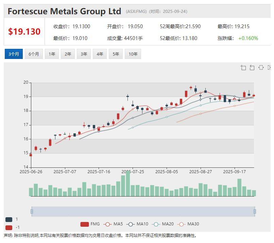The width and height of the screenshot is (274, 243).
Task: Select the zoom selection tool above the chart
Action: click(x=243, y=67)
